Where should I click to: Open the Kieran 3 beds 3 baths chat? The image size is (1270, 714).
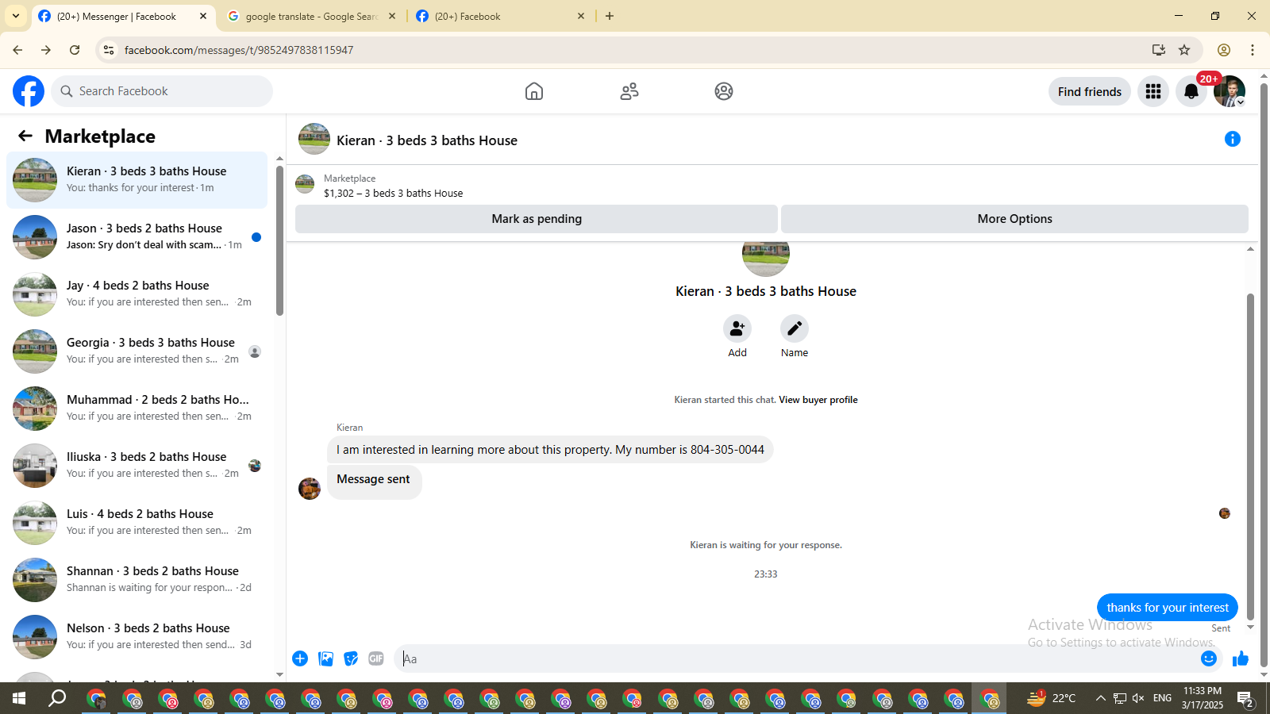click(x=137, y=180)
